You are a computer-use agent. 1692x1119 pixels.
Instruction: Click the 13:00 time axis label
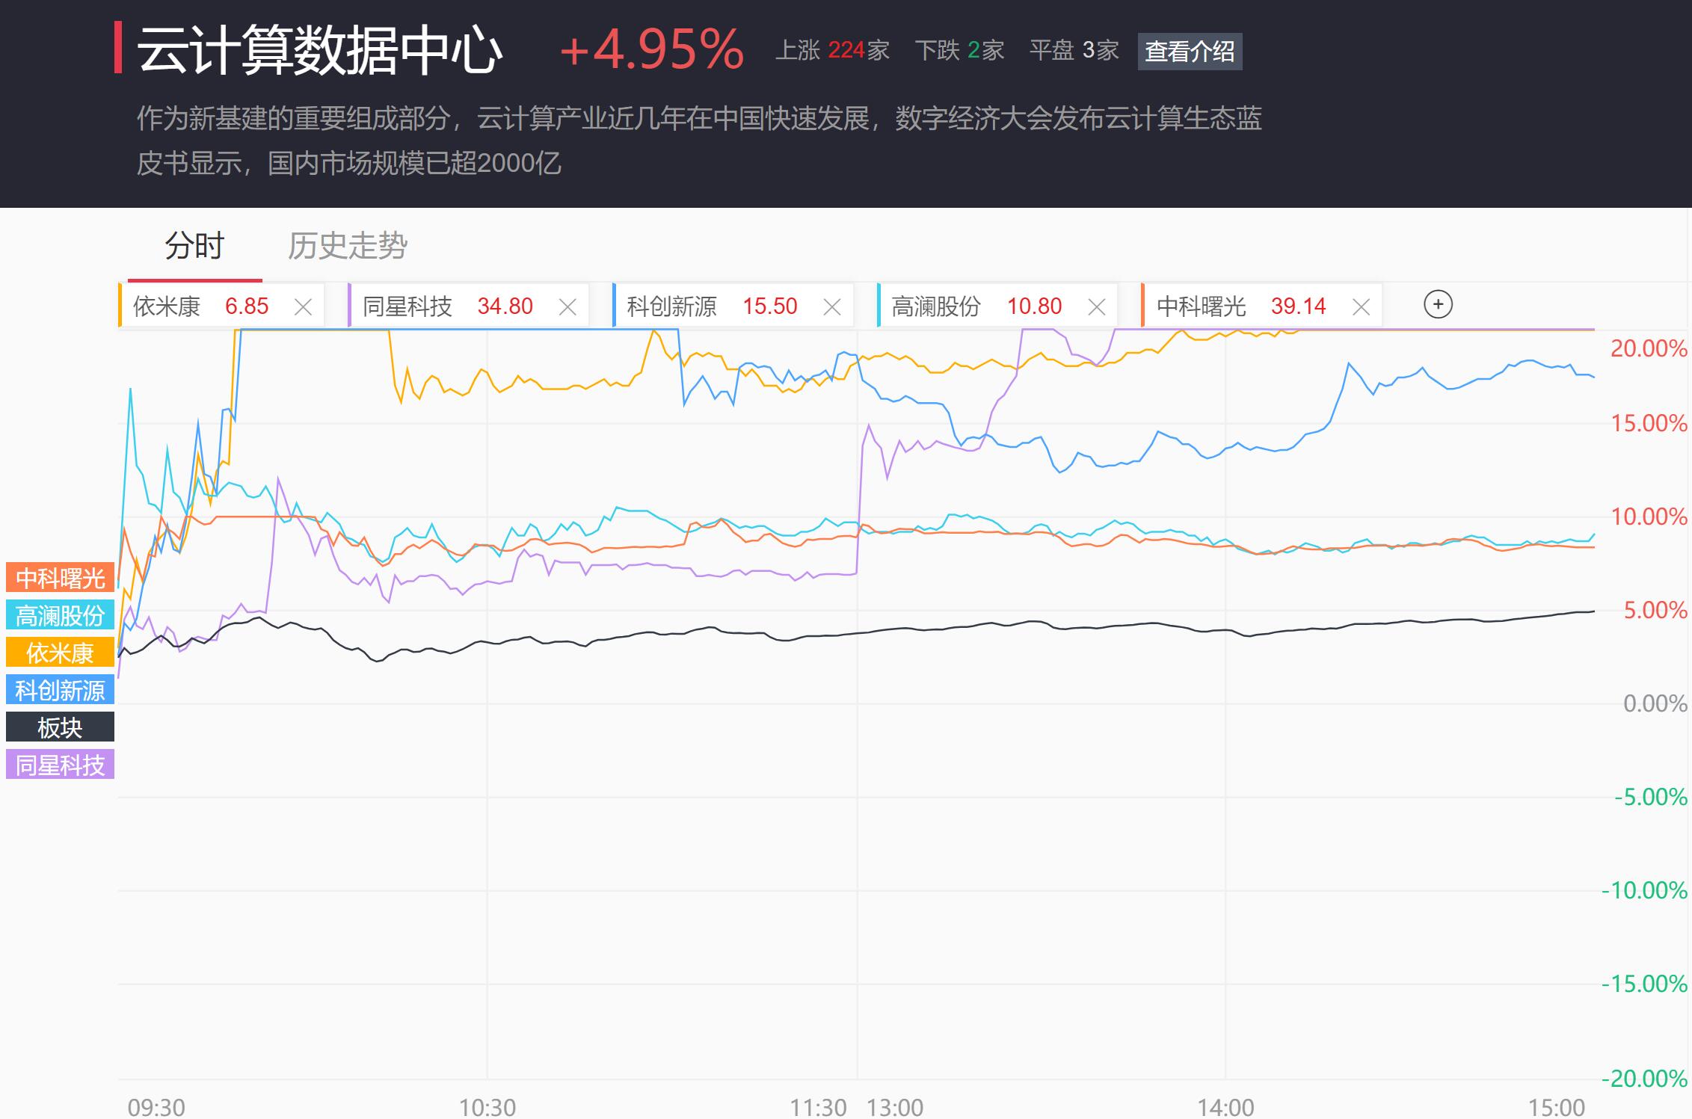[x=895, y=1107]
